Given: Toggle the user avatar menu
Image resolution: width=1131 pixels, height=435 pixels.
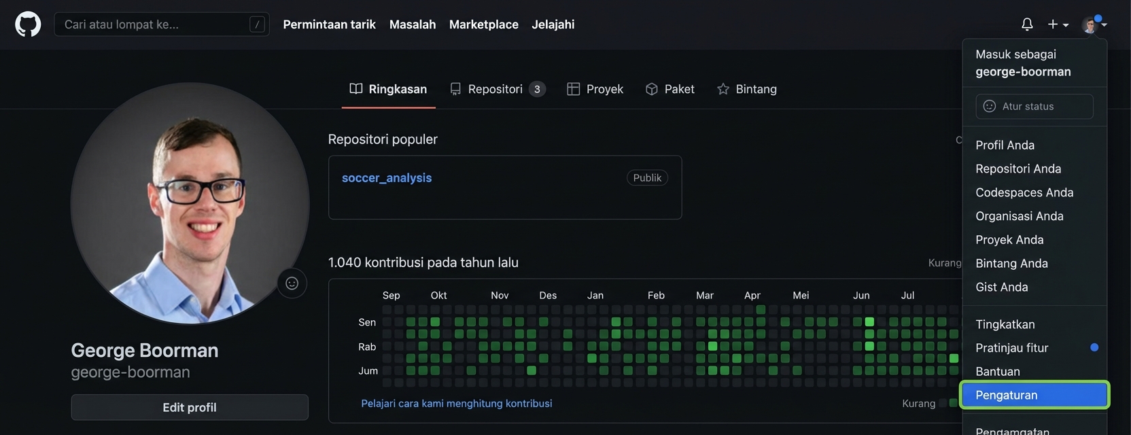Looking at the screenshot, I should (x=1094, y=24).
